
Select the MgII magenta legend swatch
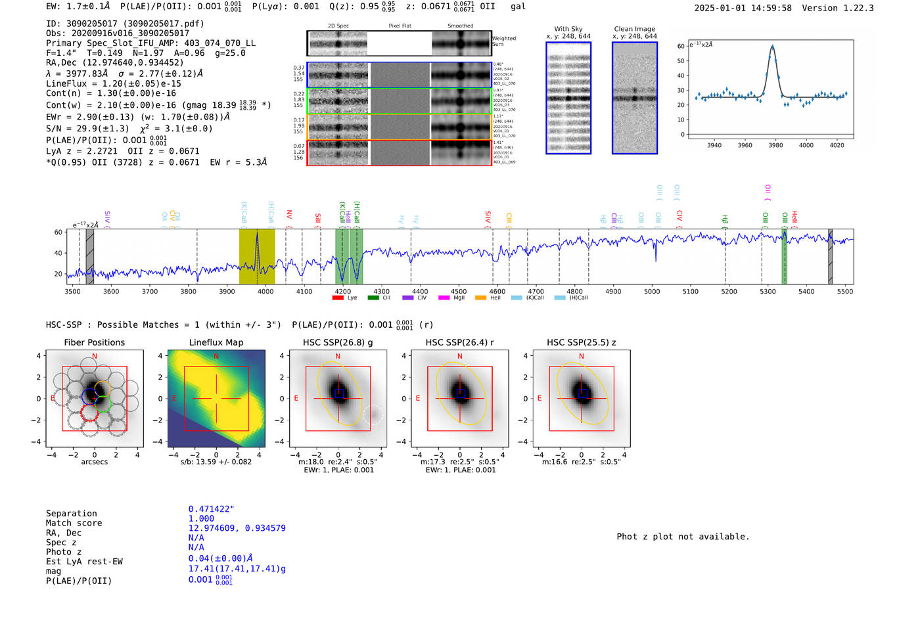pyautogui.click(x=444, y=298)
